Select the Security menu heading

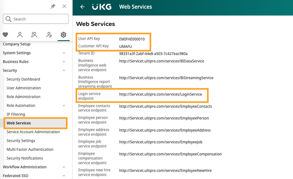[10, 71]
